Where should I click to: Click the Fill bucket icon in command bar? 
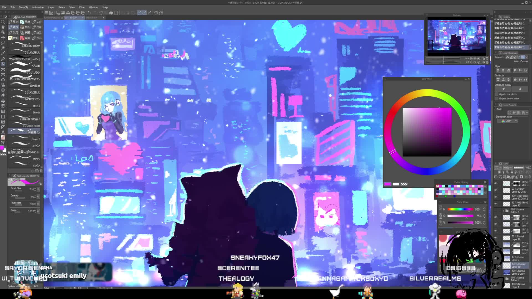pyautogui.click(x=111, y=13)
